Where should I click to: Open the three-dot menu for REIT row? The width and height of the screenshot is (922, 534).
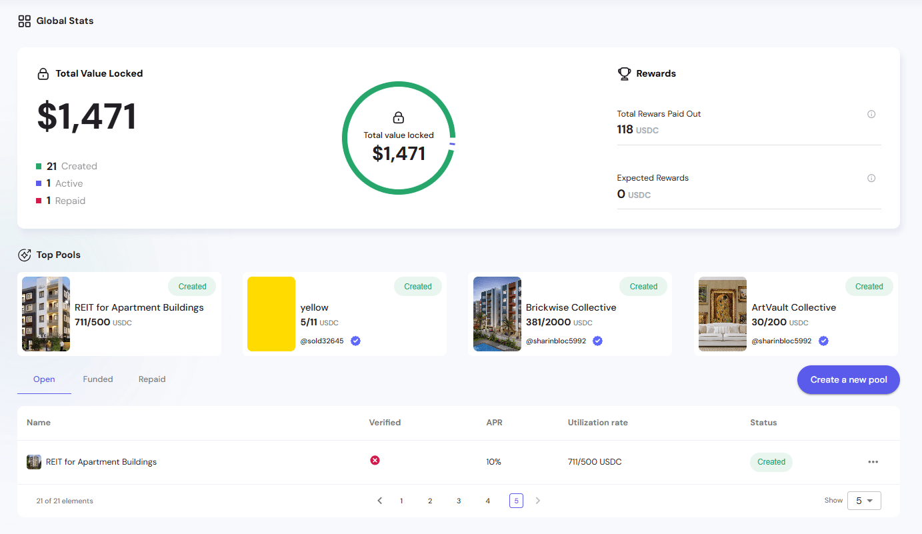tap(873, 462)
